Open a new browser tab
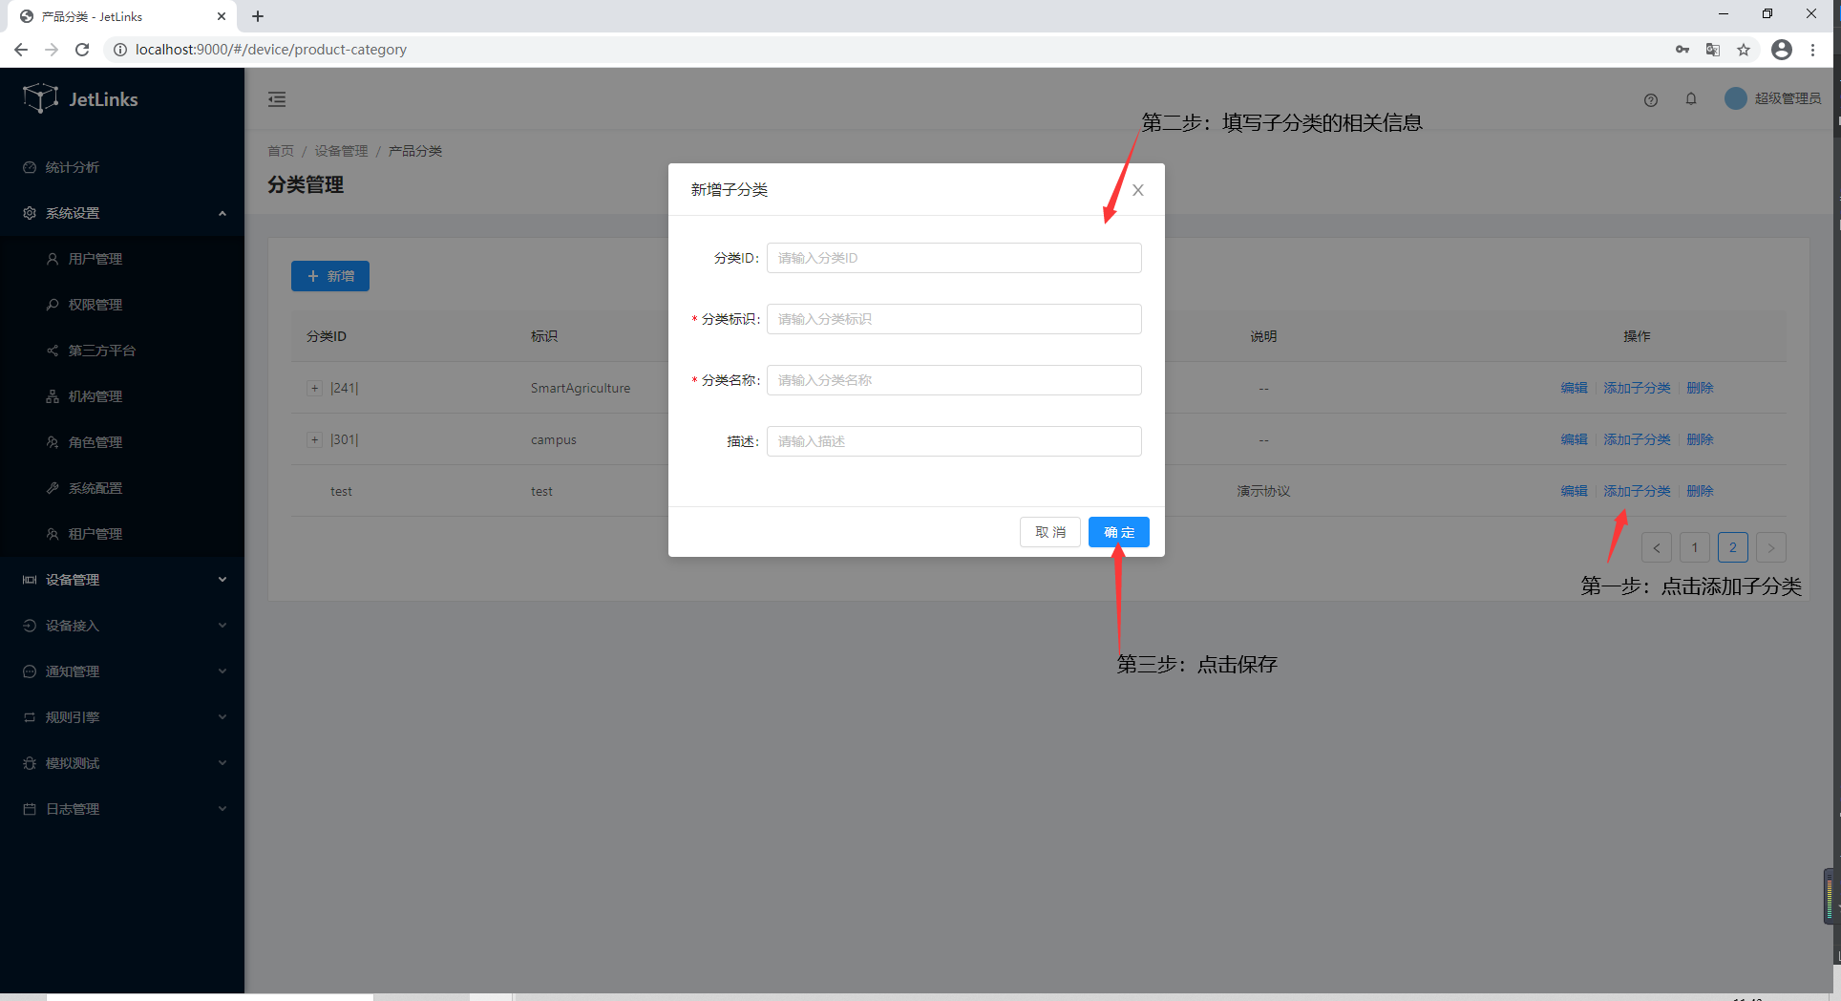The width and height of the screenshot is (1841, 1001). tap(258, 16)
